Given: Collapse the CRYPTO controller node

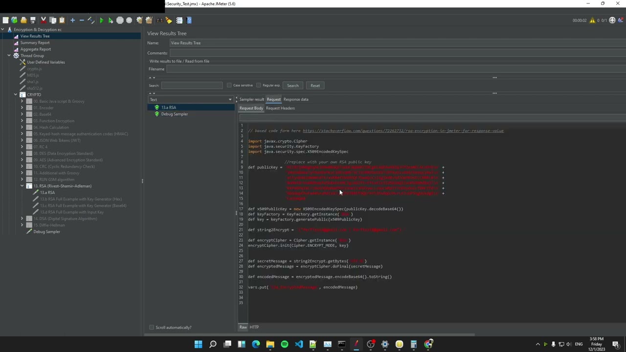Looking at the screenshot, I should (x=16, y=95).
